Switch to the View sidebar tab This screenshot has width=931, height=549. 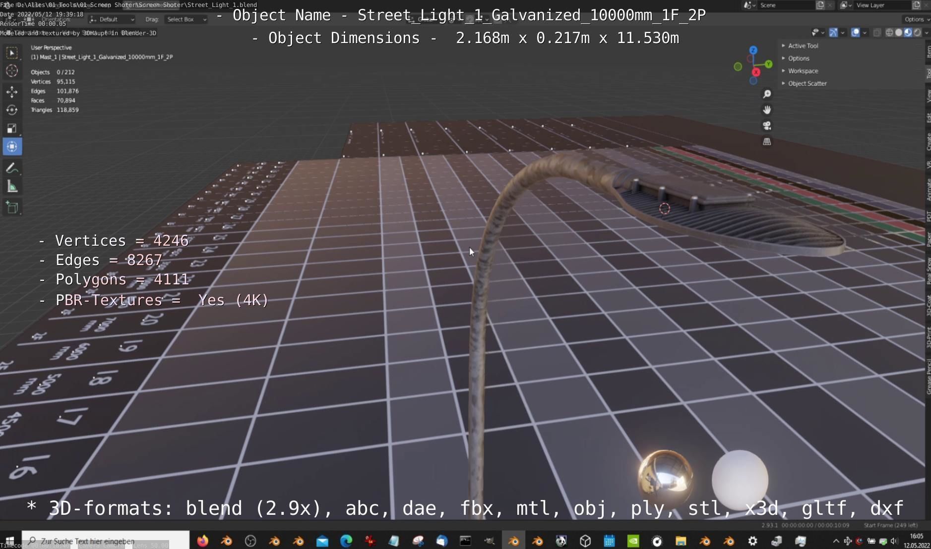pyautogui.click(x=928, y=96)
